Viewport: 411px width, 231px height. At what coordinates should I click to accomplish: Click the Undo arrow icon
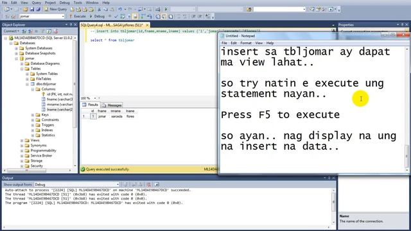pyautogui.click(x=120, y=9)
